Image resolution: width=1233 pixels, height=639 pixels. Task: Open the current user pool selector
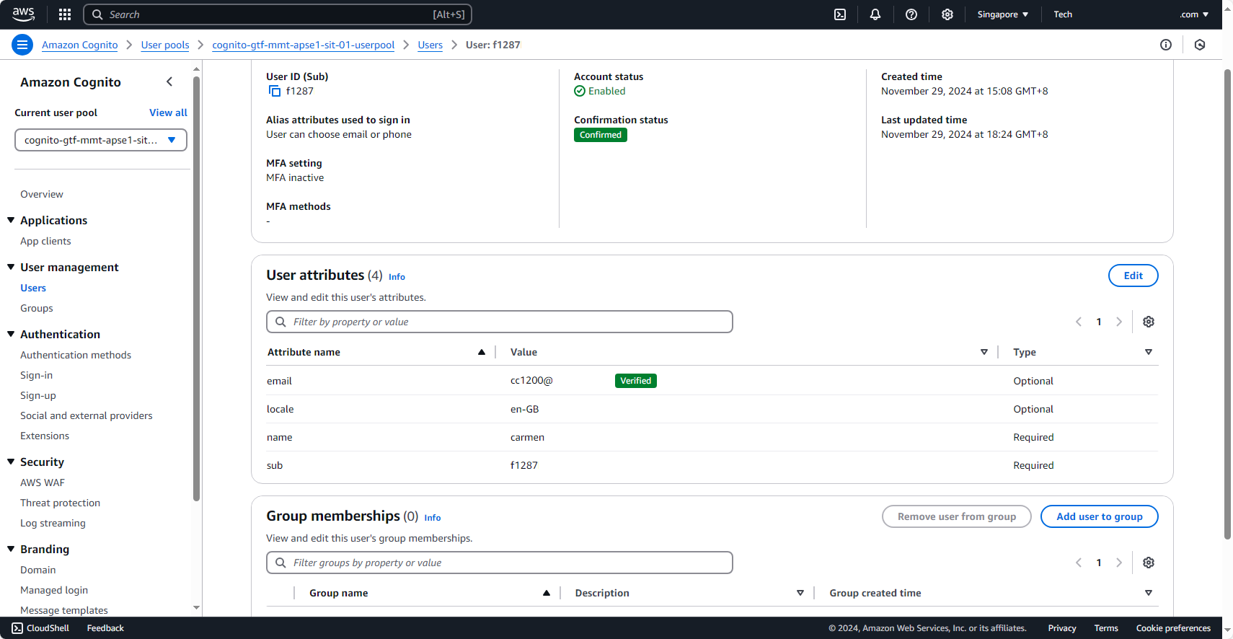pyautogui.click(x=100, y=140)
